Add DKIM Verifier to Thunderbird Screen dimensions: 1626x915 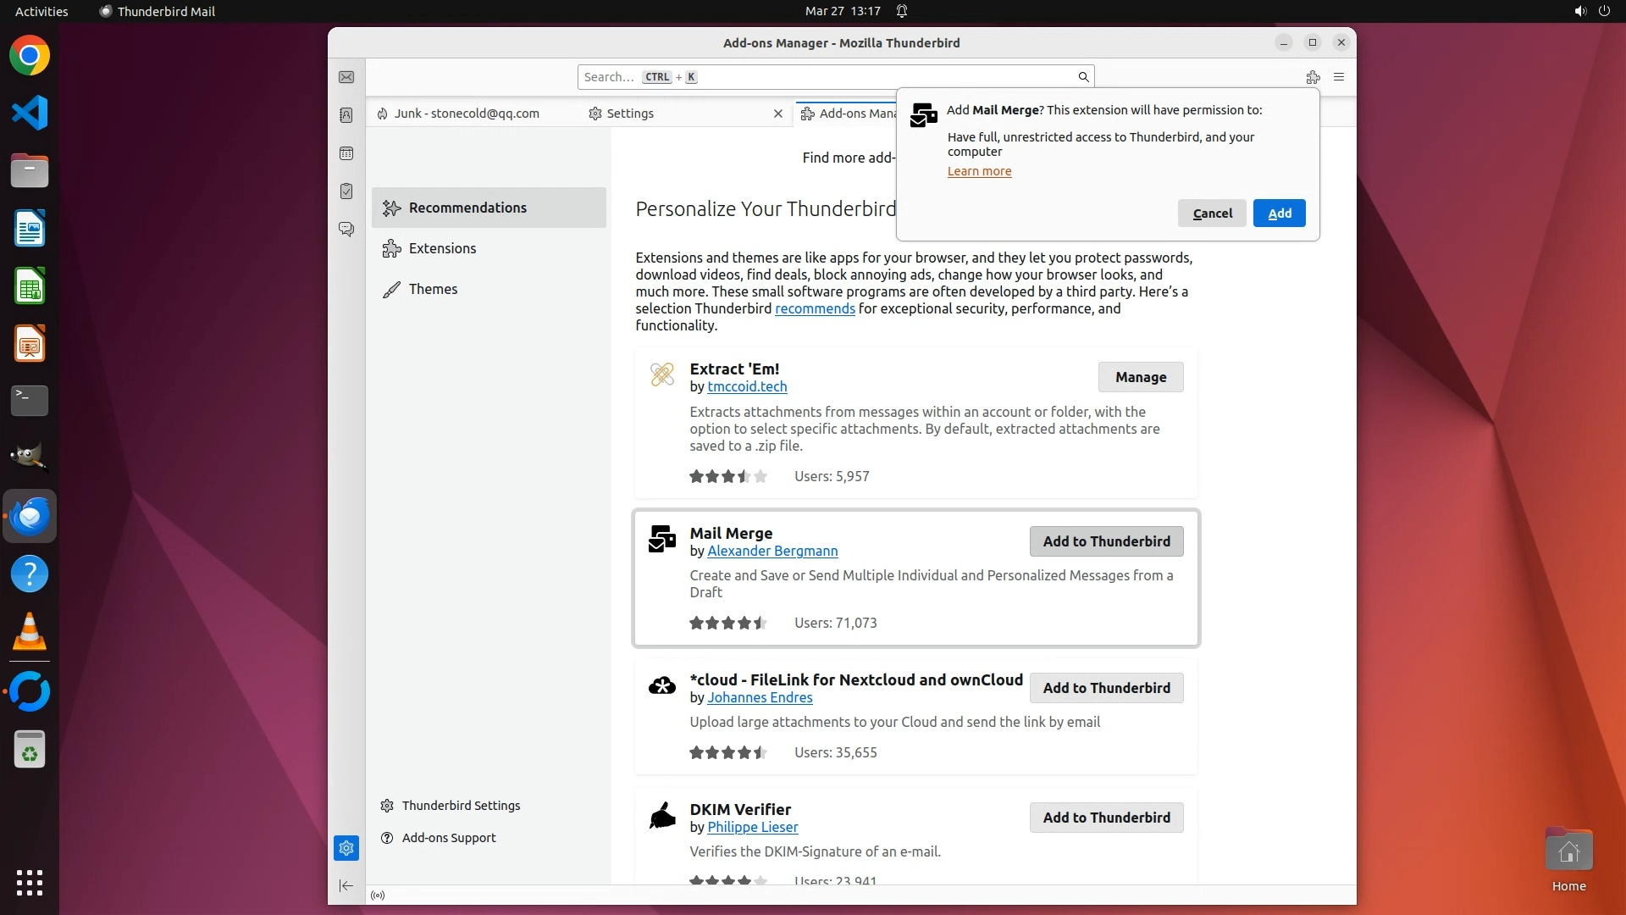coord(1106,818)
